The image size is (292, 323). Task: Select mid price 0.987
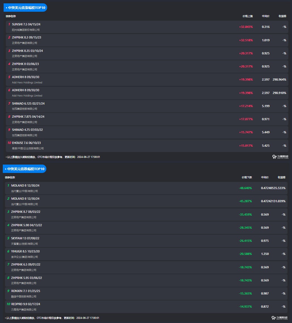tap(265, 293)
